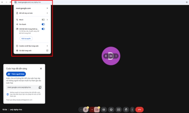Close the 'Cuộc họp đã sẵn sàng' dialog
The image size is (189, 113).
(x=41, y=68)
